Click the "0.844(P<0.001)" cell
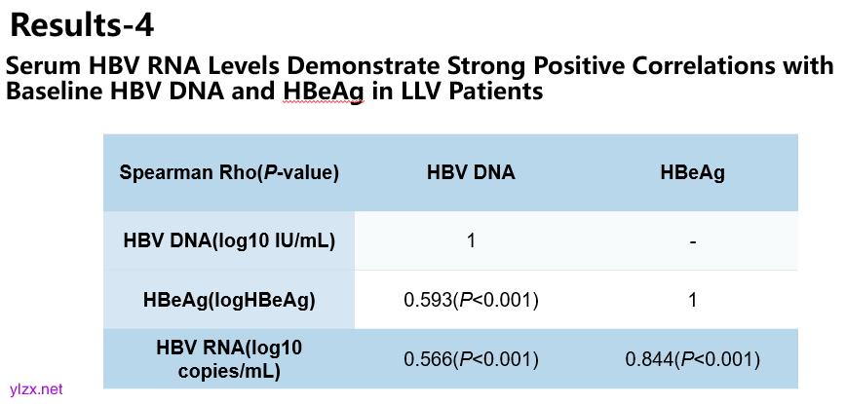Viewport: 846px width, 404px height. pyautogui.click(x=692, y=359)
